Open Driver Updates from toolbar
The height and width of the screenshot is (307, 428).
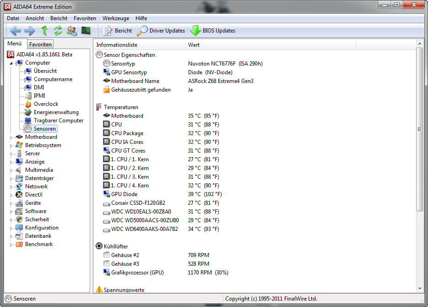(161, 31)
